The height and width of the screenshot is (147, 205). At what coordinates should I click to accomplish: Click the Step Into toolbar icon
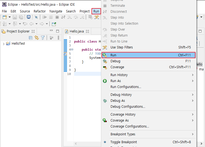tap(70, 17)
